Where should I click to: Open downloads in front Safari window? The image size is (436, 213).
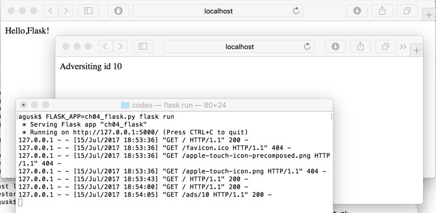click(335, 46)
